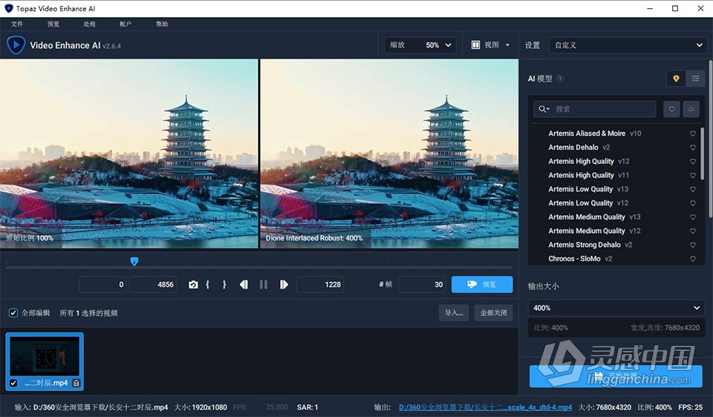Open the 文件 menu
The height and width of the screenshot is (417, 713).
pos(17,24)
